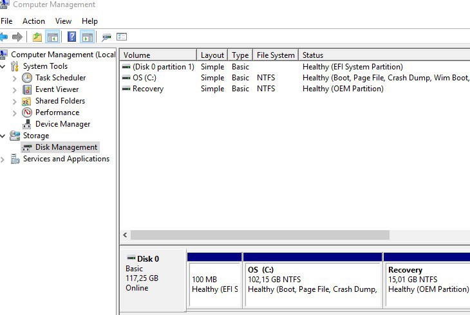Click drive icon beside Disk 0 partition 1

pos(126,66)
